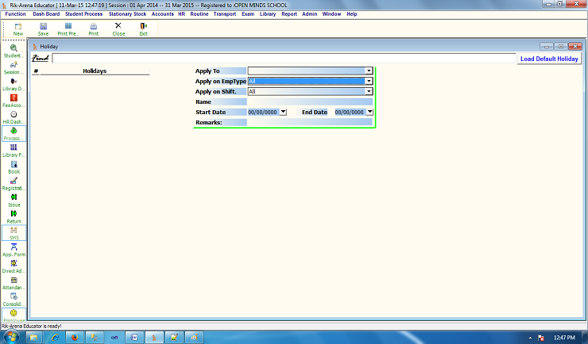This screenshot has width=588, height=344.
Task: Expand the Apply To dropdown
Action: pyautogui.click(x=369, y=71)
